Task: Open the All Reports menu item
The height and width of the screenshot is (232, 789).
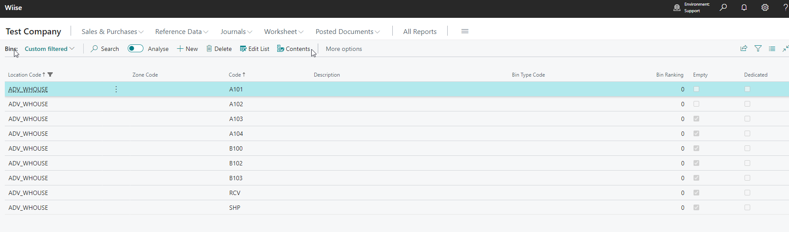Action: pos(420,32)
